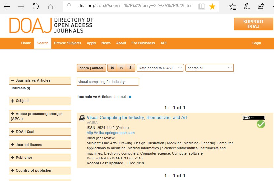Expand the DOAJ Seal facet
274x181 pixels.
tap(13, 132)
